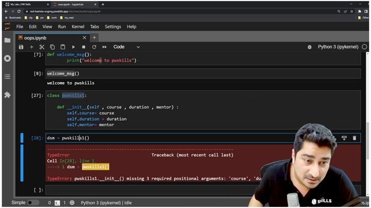Image resolution: width=371 pixels, height=208 pixels.
Task: Open the work bookmarks folder
Action: pyautogui.click(x=52, y=18)
